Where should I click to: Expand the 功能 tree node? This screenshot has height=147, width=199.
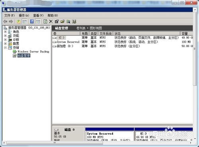(x=5, y=36)
